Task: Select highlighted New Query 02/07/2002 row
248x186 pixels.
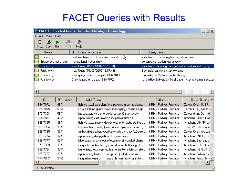Action: [124, 66]
